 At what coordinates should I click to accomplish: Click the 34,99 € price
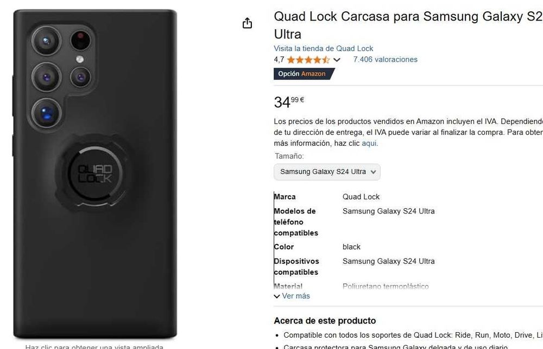(x=289, y=102)
